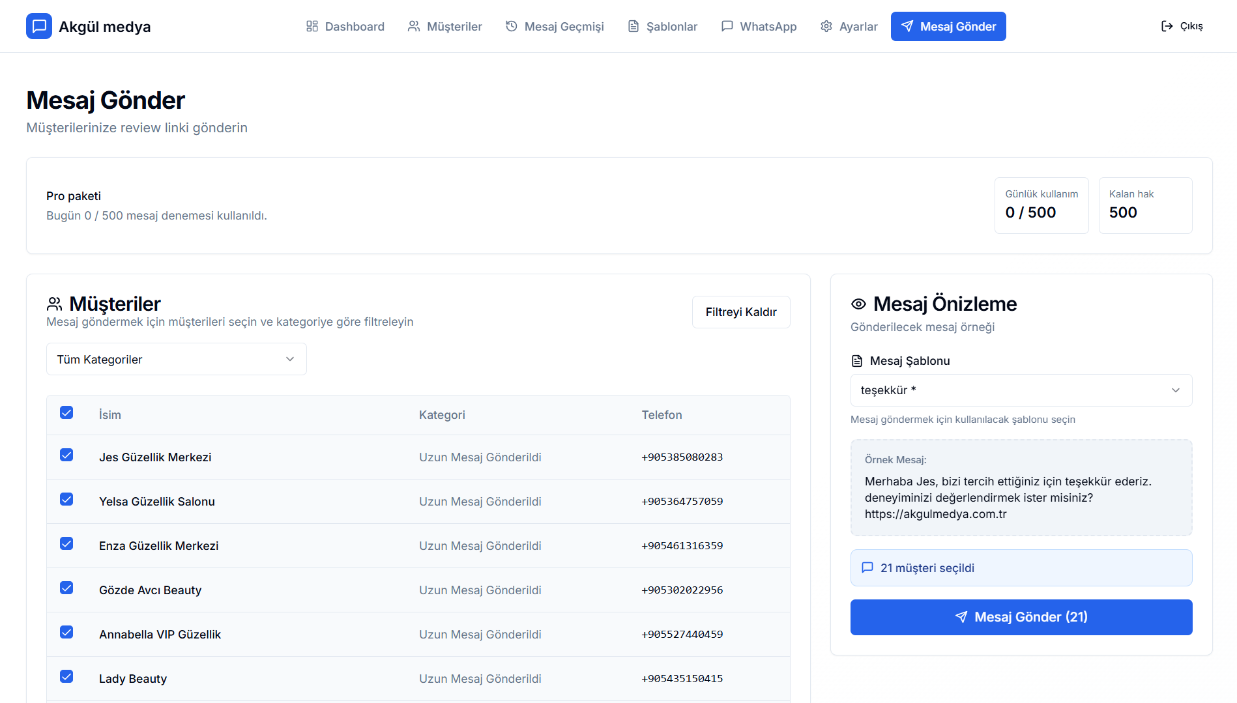Screen dimensions: 1237x703
Task: Click the Şablonlar document icon
Action: tap(633, 26)
